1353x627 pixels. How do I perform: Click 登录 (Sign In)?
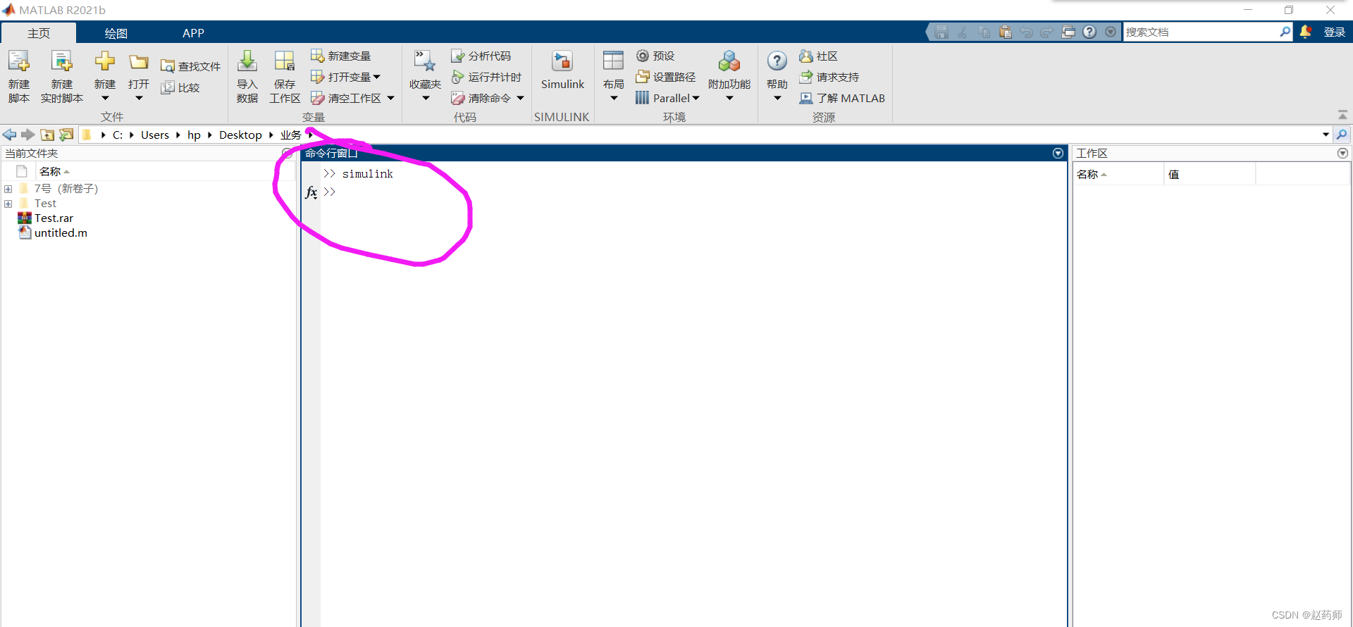[x=1334, y=32]
